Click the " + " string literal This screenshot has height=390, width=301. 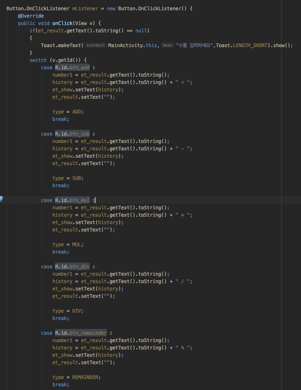pos(182,82)
